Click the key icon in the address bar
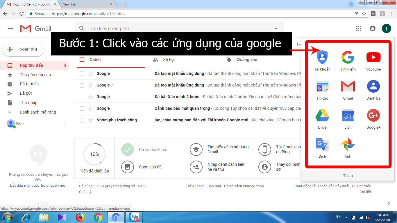The image size is (397, 223). pyautogui.click(x=357, y=14)
